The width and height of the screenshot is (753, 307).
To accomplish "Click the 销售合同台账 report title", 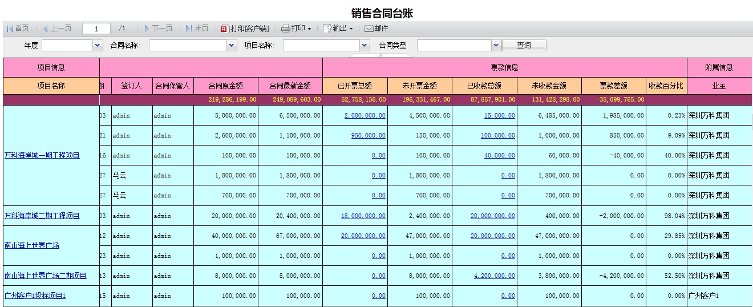I will 382,13.
